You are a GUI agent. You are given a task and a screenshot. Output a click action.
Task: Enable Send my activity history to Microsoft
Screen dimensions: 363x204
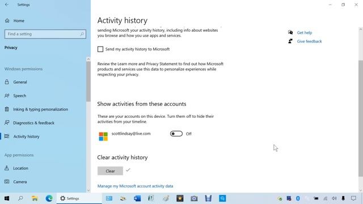(100, 49)
